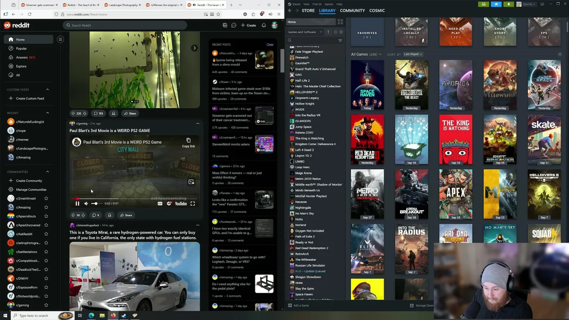Open the 193 comments button
This screenshot has height=320, width=569.
(98, 113)
